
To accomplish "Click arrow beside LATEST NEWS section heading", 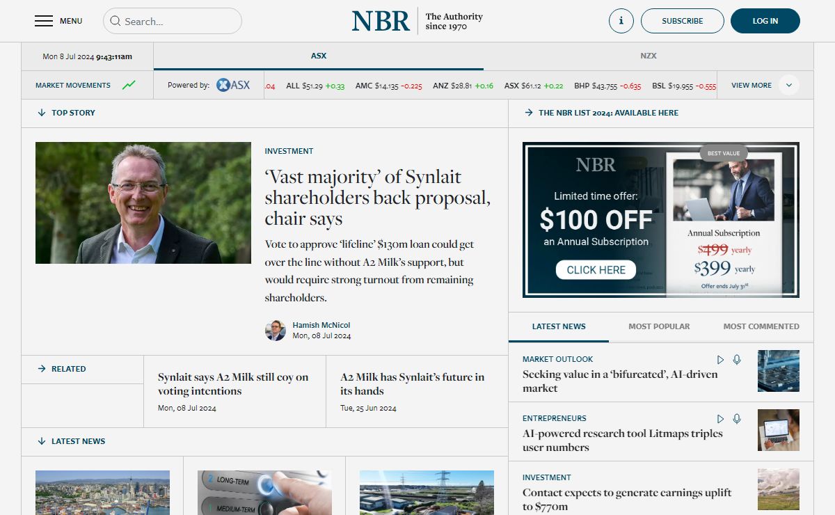I will [42, 441].
